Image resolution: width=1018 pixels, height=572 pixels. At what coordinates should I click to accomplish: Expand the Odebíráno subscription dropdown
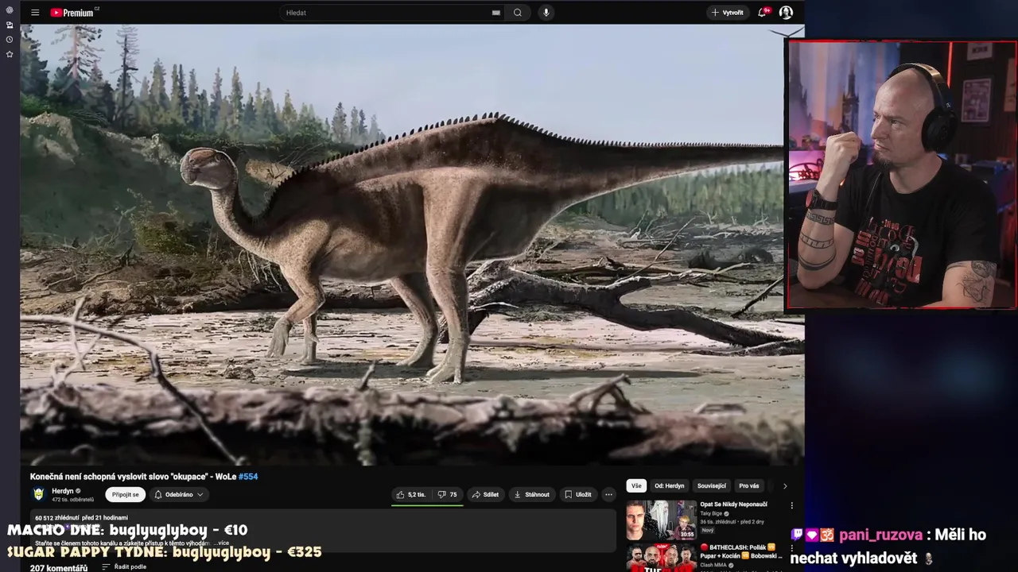(x=179, y=494)
